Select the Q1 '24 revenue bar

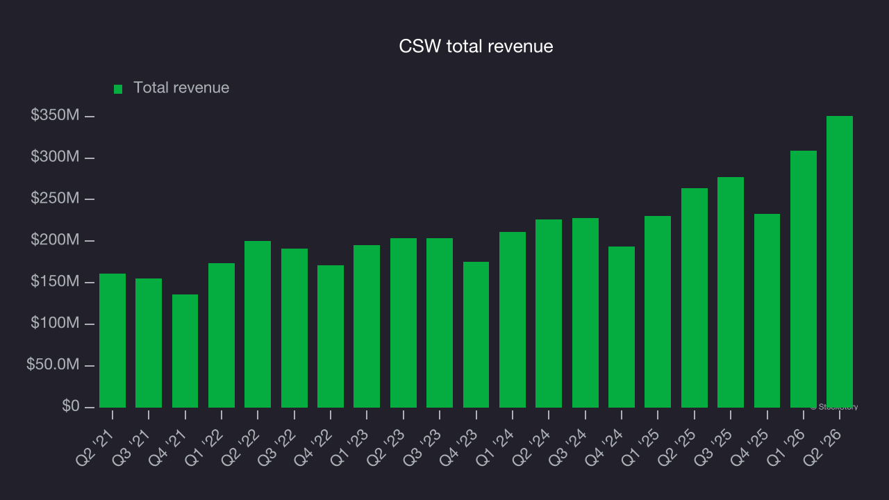[x=513, y=319]
